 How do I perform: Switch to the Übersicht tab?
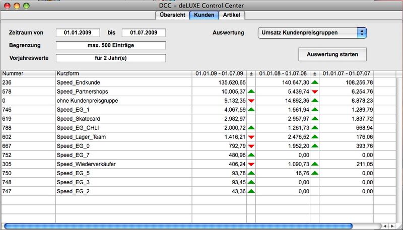[x=171, y=15]
